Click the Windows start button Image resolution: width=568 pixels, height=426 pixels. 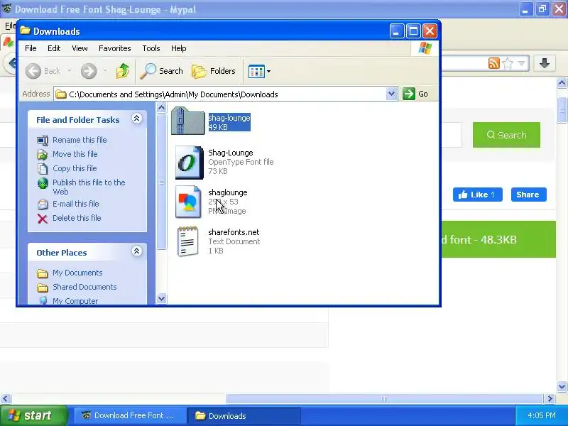(33, 415)
